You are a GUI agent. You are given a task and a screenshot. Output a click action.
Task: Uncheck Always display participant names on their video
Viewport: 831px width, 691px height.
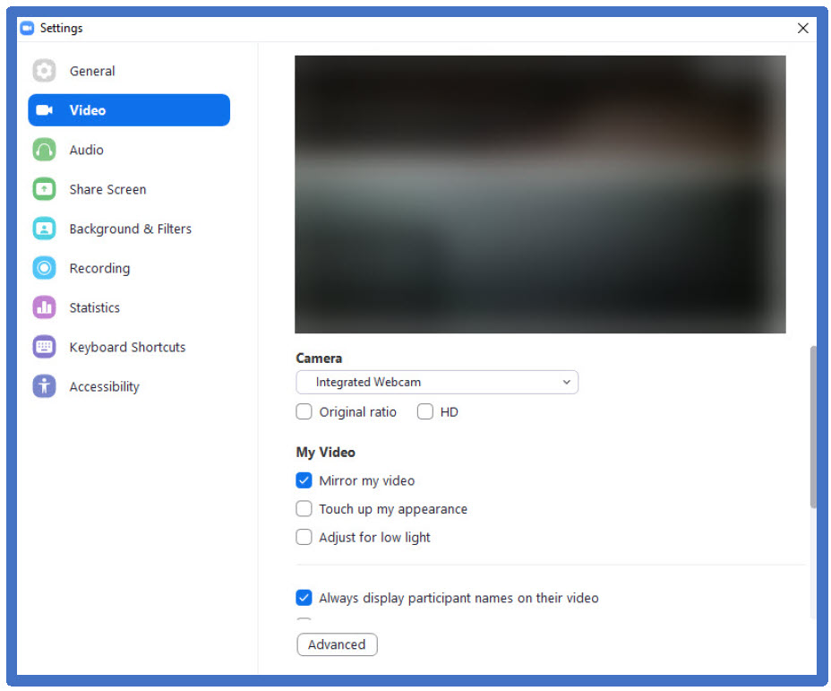tap(304, 598)
